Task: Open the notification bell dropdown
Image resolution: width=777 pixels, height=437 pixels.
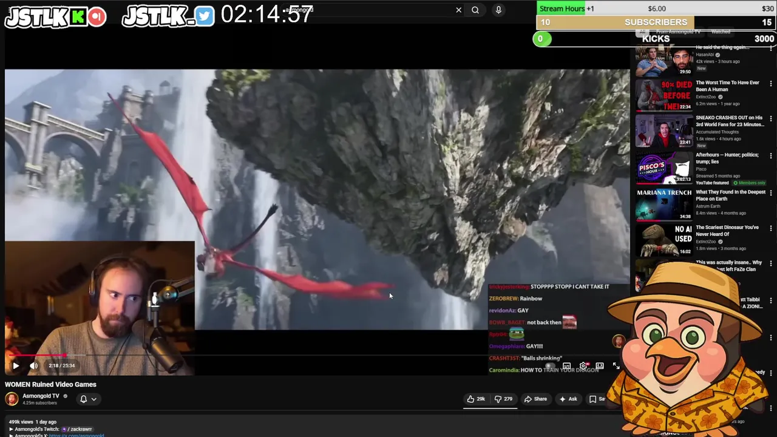Action: (x=89, y=399)
